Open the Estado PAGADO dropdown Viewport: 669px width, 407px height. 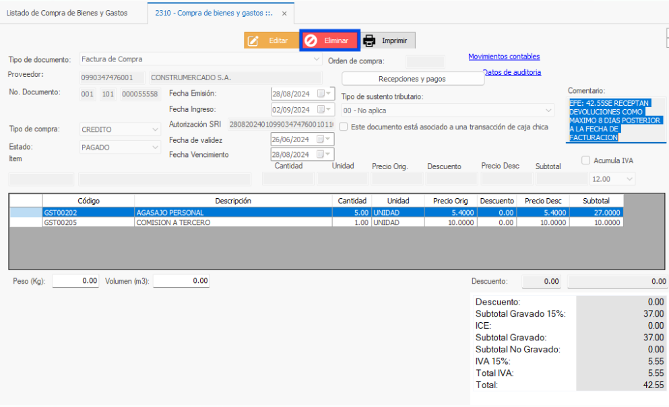[x=156, y=146]
